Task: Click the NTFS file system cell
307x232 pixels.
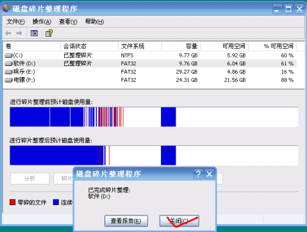Action: pos(127,56)
